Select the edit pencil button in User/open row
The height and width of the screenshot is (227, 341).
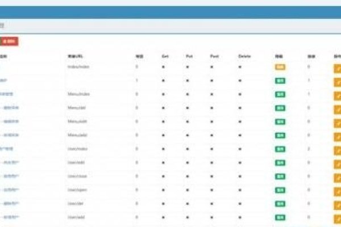point(337,190)
